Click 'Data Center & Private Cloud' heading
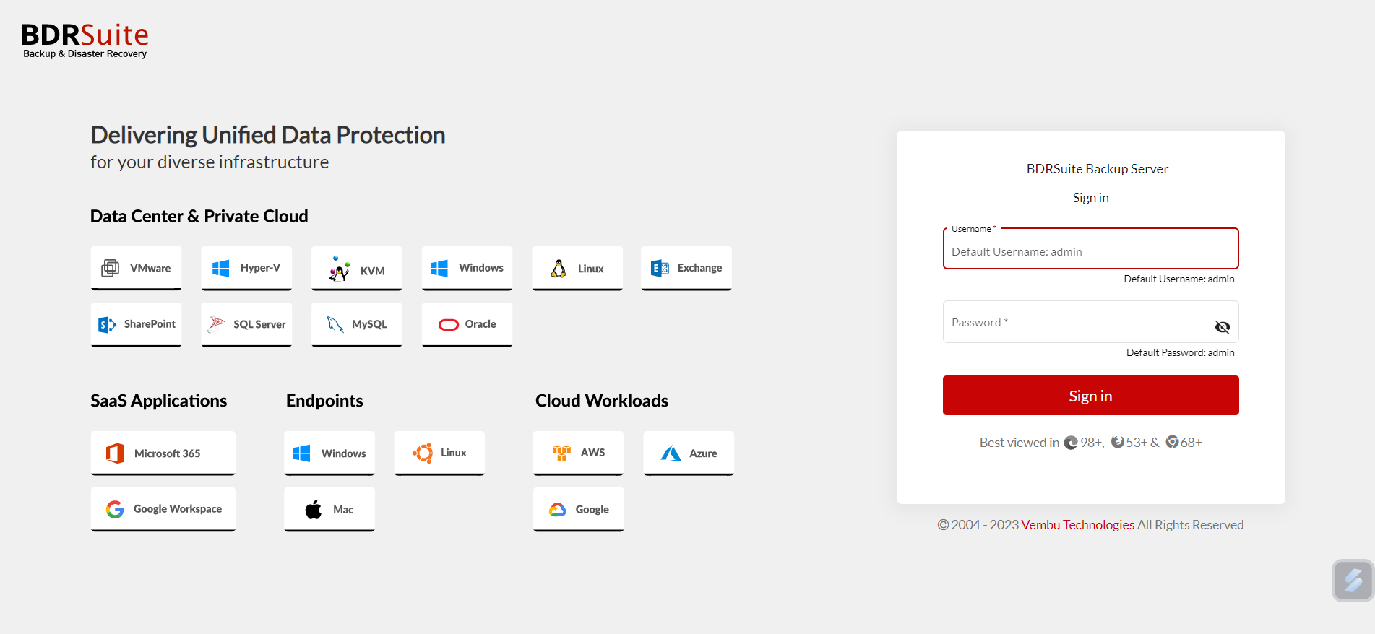Screen dimensions: 1375x634 pos(199,216)
